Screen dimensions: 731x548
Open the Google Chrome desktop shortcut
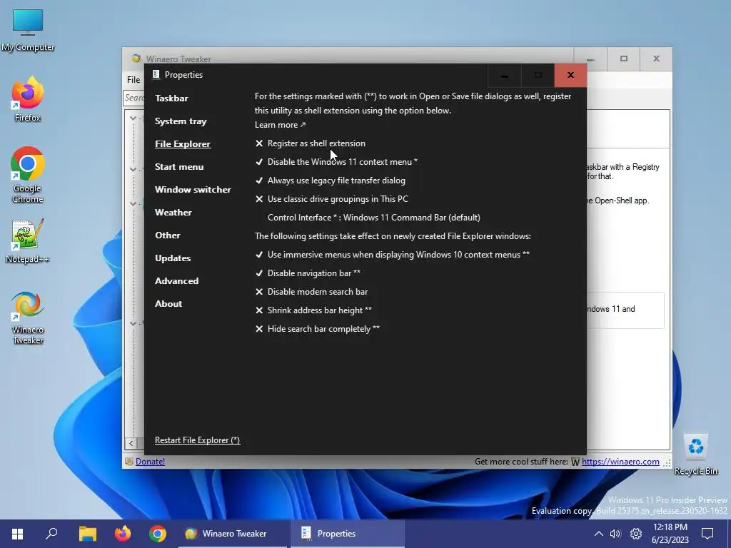(x=28, y=175)
